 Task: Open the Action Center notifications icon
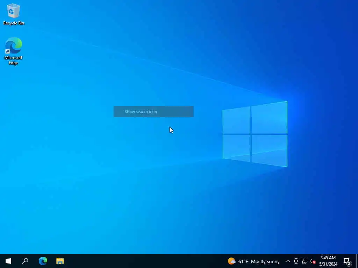(347, 261)
